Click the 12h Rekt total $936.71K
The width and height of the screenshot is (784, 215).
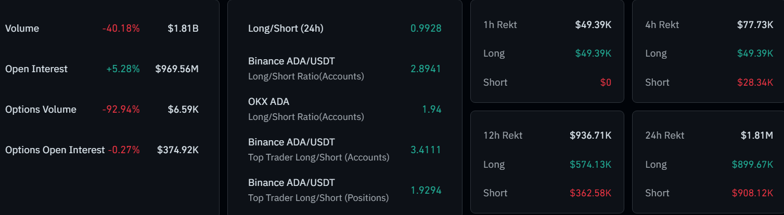(x=590, y=136)
